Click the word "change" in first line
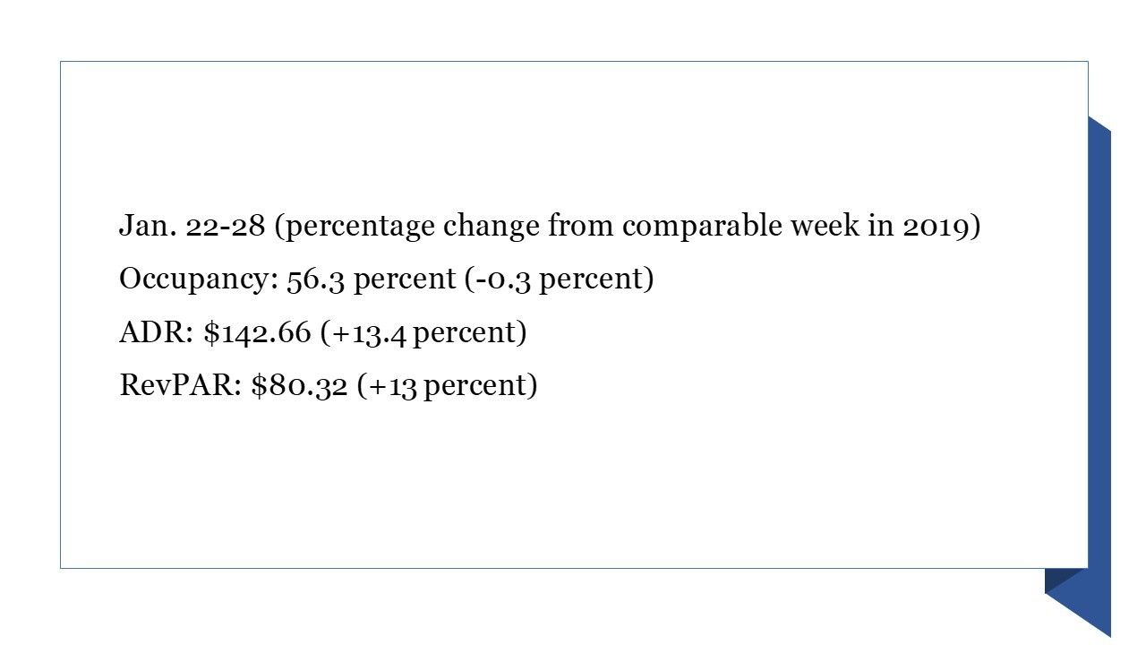 492,228
